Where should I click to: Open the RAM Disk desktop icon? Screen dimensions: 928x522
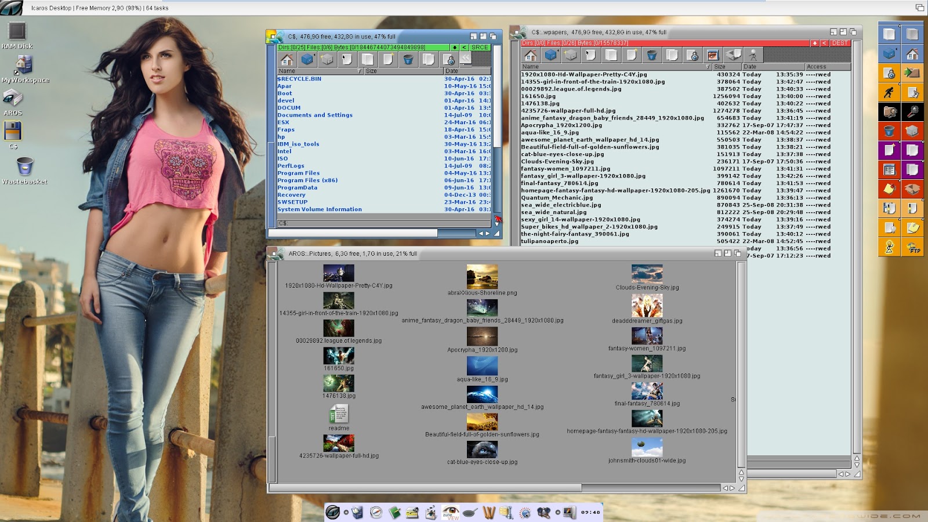tap(17, 35)
